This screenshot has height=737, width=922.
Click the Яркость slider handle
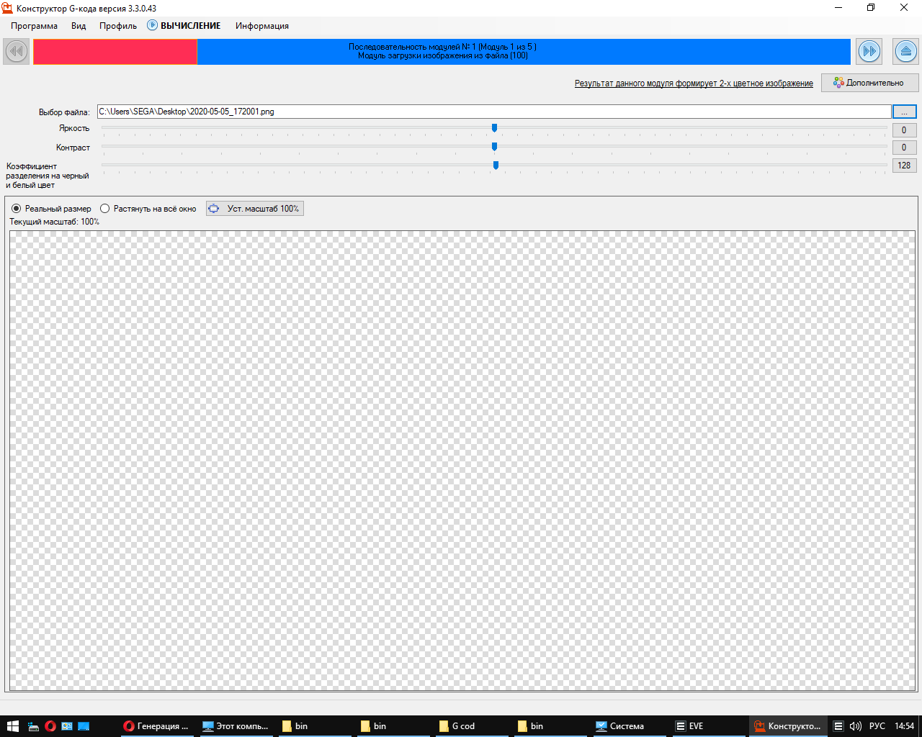pyautogui.click(x=494, y=128)
